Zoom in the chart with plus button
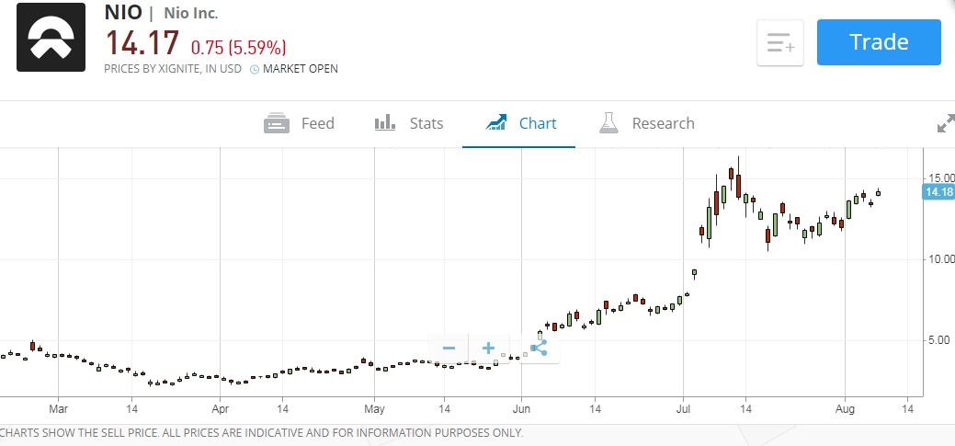Viewport: 955px width, 446px height. pyautogui.click(x=488, y=349)
